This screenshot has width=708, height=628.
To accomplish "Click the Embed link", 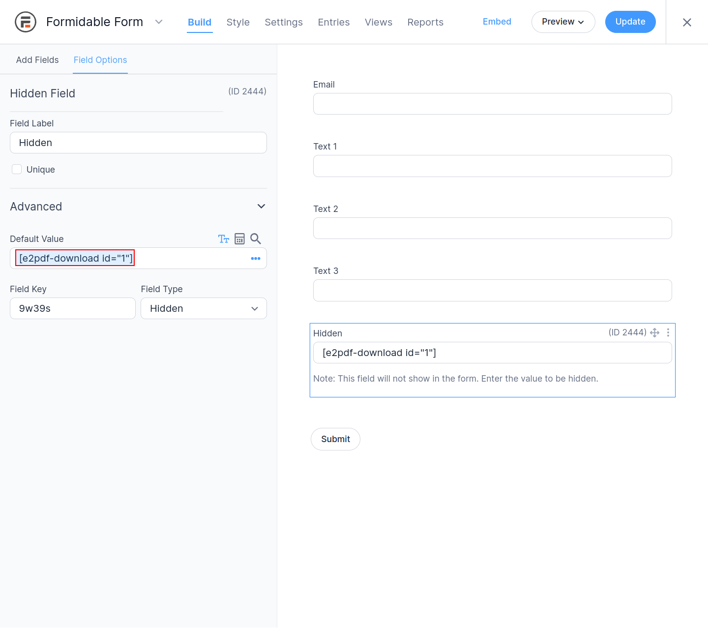I will (497, 22).
